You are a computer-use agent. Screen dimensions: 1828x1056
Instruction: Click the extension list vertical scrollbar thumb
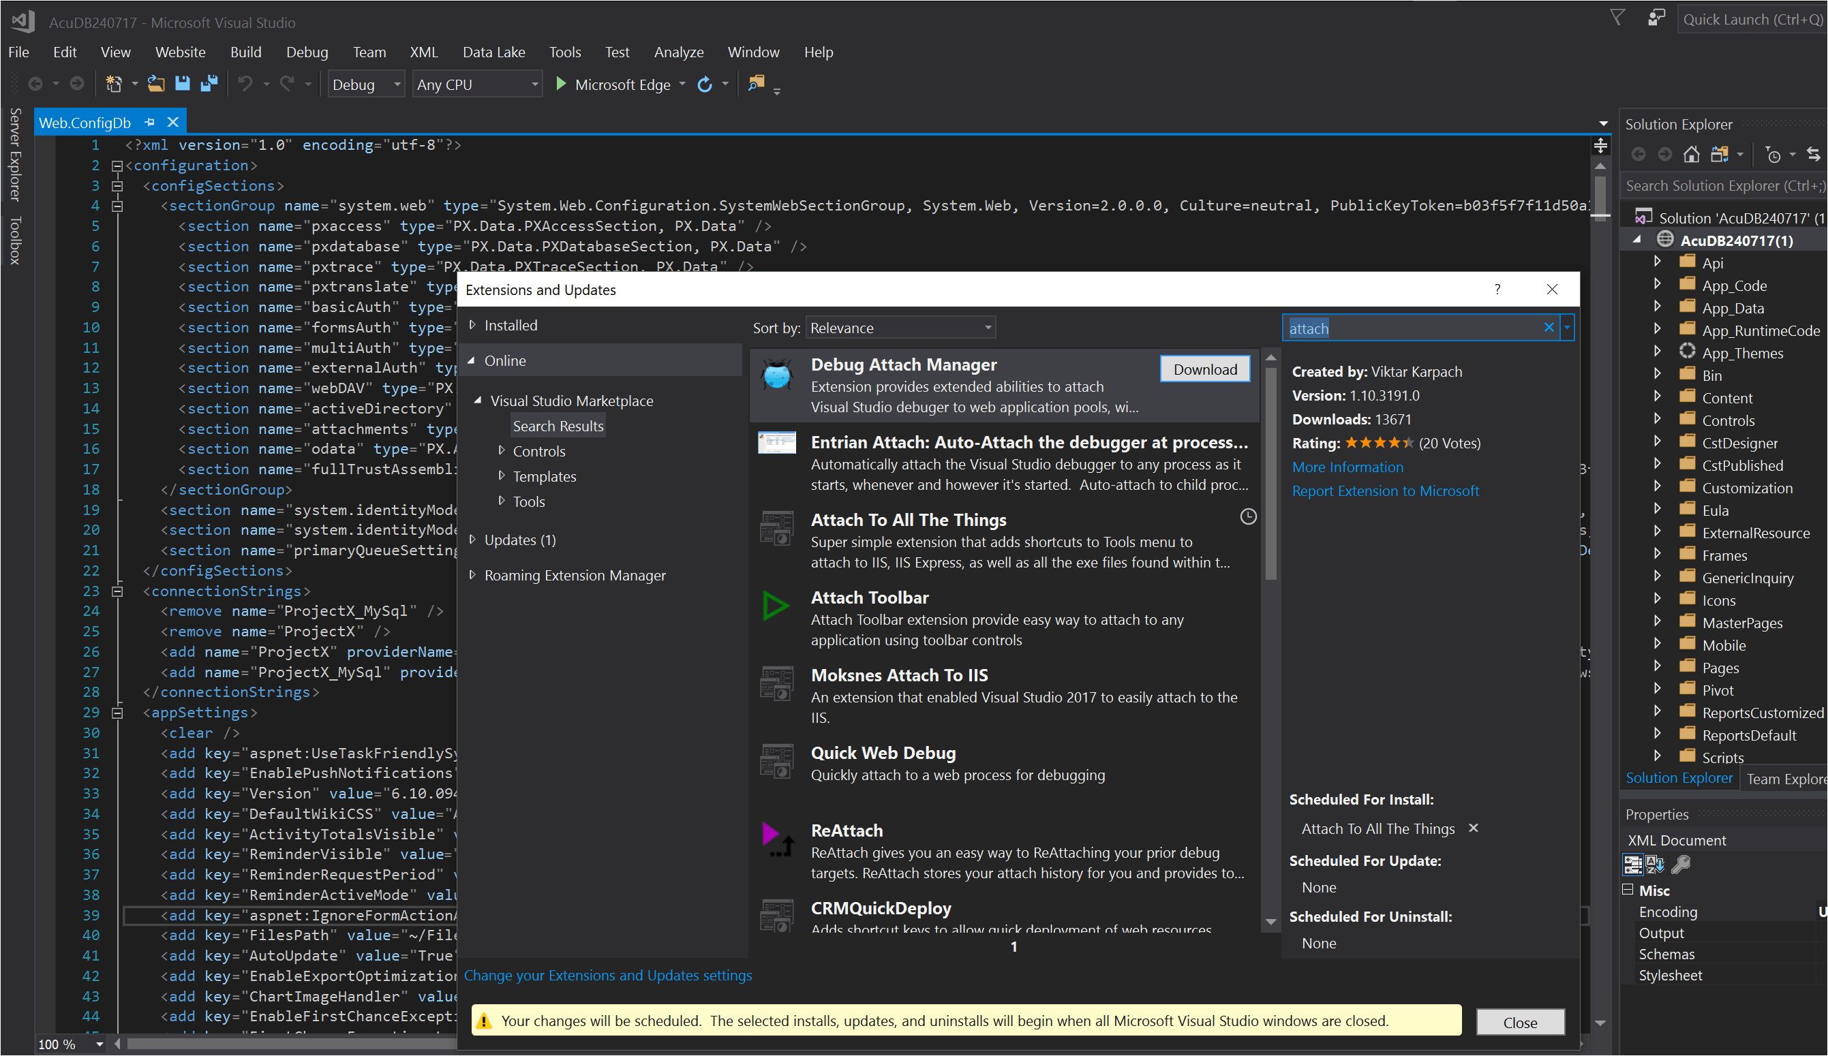click(1271, 474)
